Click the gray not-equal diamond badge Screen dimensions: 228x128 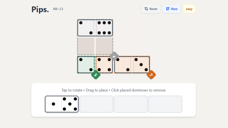pos(114,56)
